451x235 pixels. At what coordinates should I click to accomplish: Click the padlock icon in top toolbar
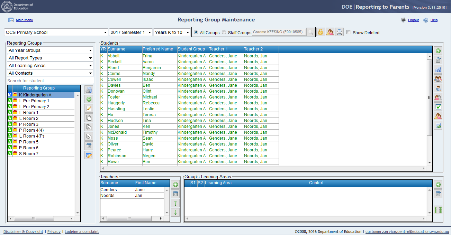click(321, 32)
